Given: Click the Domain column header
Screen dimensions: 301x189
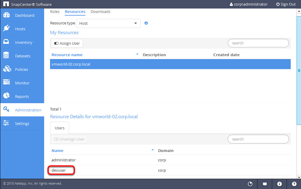Looking at the screenshot, I should coord(166,151).
